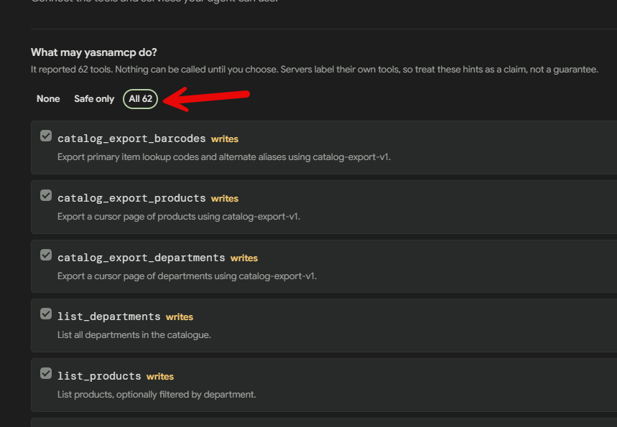Image resolution: width=617 pixels, height=427 pixels.
Task: Click the 'It reported 62 tools' notice text
Action: (315, 70)
